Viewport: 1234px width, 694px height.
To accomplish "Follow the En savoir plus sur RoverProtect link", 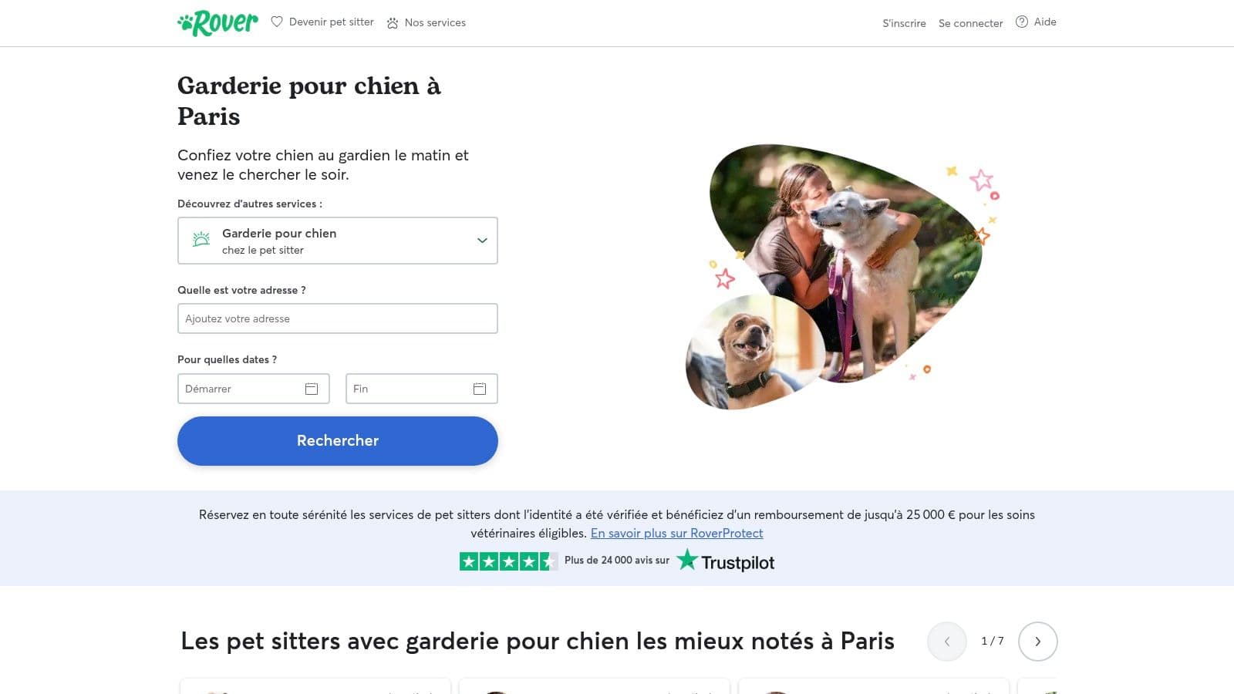I will [676, 533].
